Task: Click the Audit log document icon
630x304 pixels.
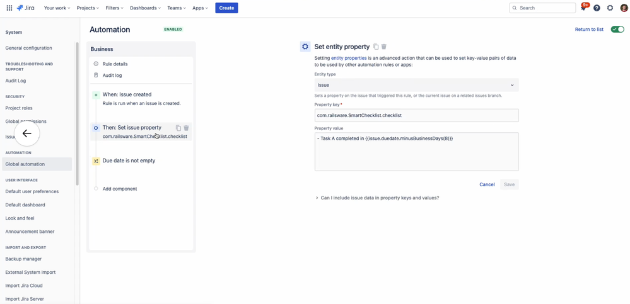Action: click(x=96, y=75)
